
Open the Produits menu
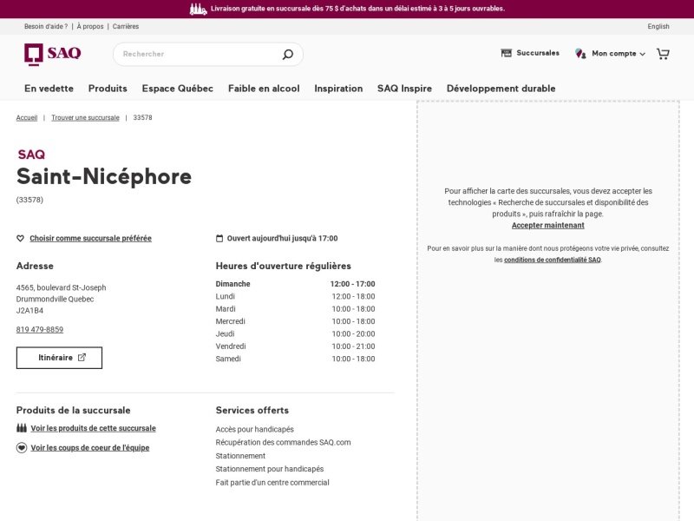click(x=108, y=89)
